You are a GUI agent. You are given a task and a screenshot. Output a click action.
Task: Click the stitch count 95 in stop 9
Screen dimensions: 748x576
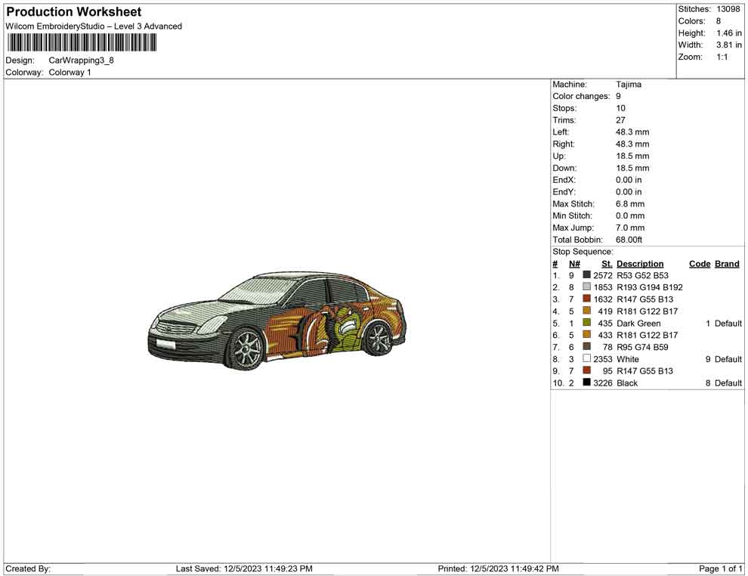[x=607, y=371]
